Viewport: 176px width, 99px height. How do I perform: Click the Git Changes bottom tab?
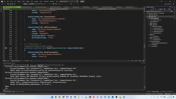pyautogui.click(x=163, y=92)
